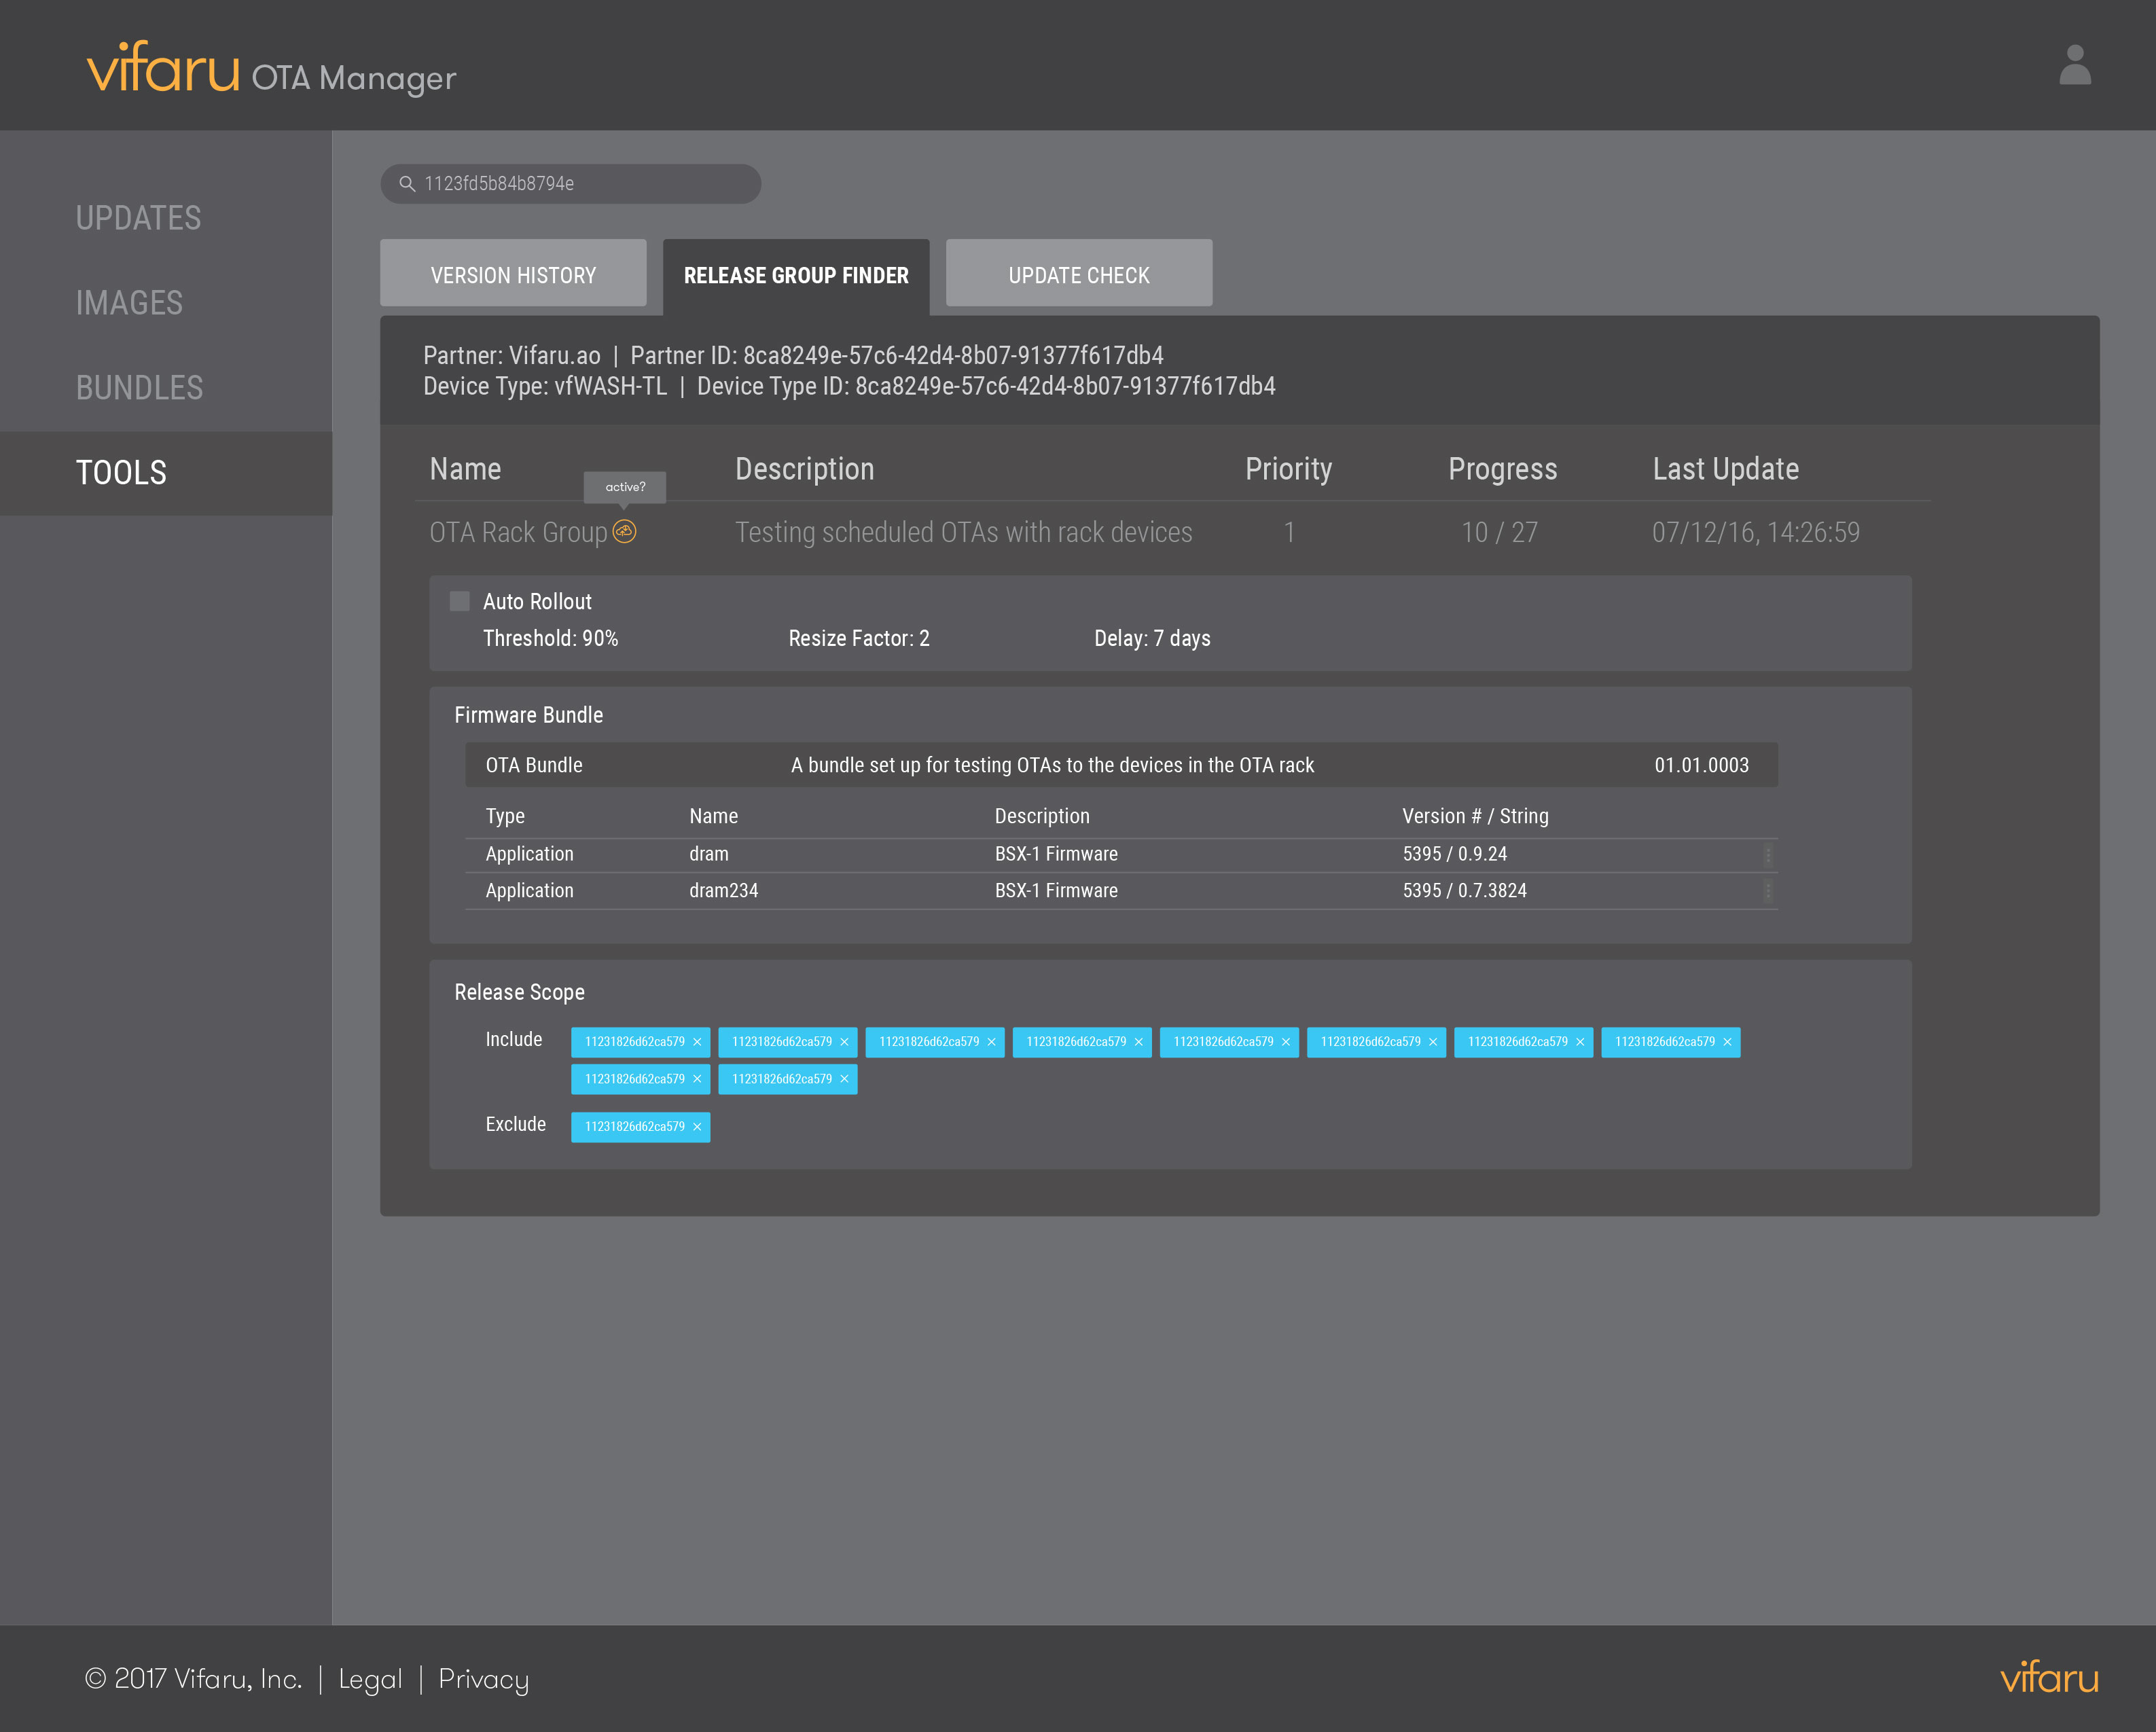Click the Type column header in Firmware Bundle

(x=505, y=816)
